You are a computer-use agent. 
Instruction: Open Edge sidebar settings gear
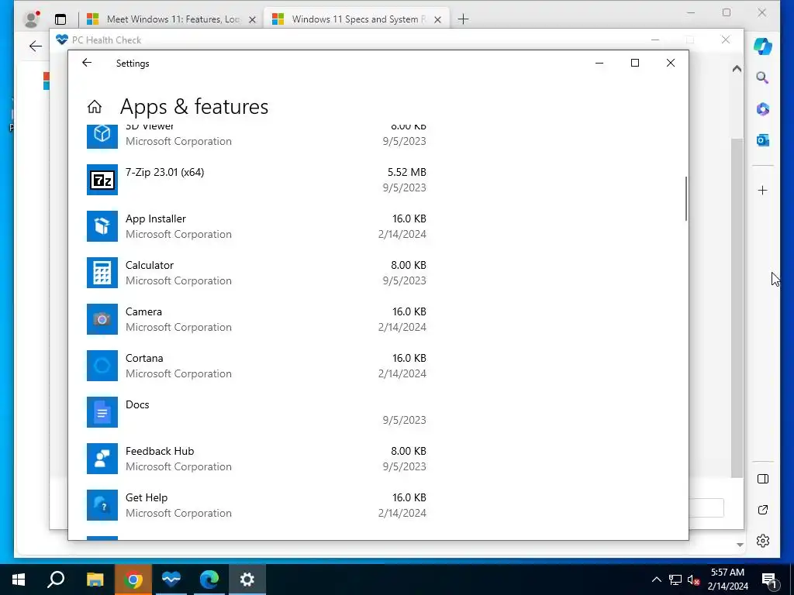tap(763, 541)
